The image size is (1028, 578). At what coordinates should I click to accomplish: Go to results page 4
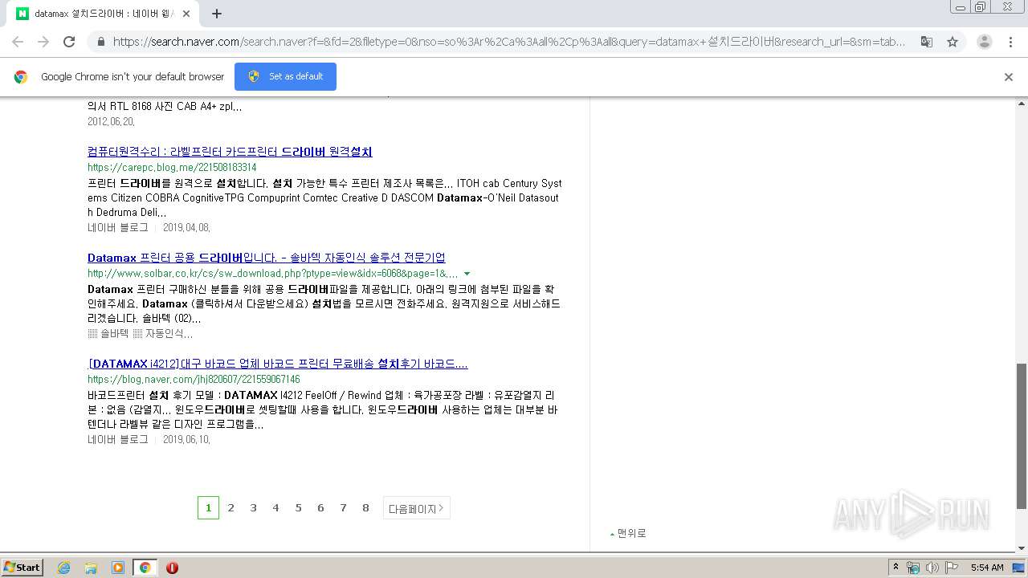[275, 508]
